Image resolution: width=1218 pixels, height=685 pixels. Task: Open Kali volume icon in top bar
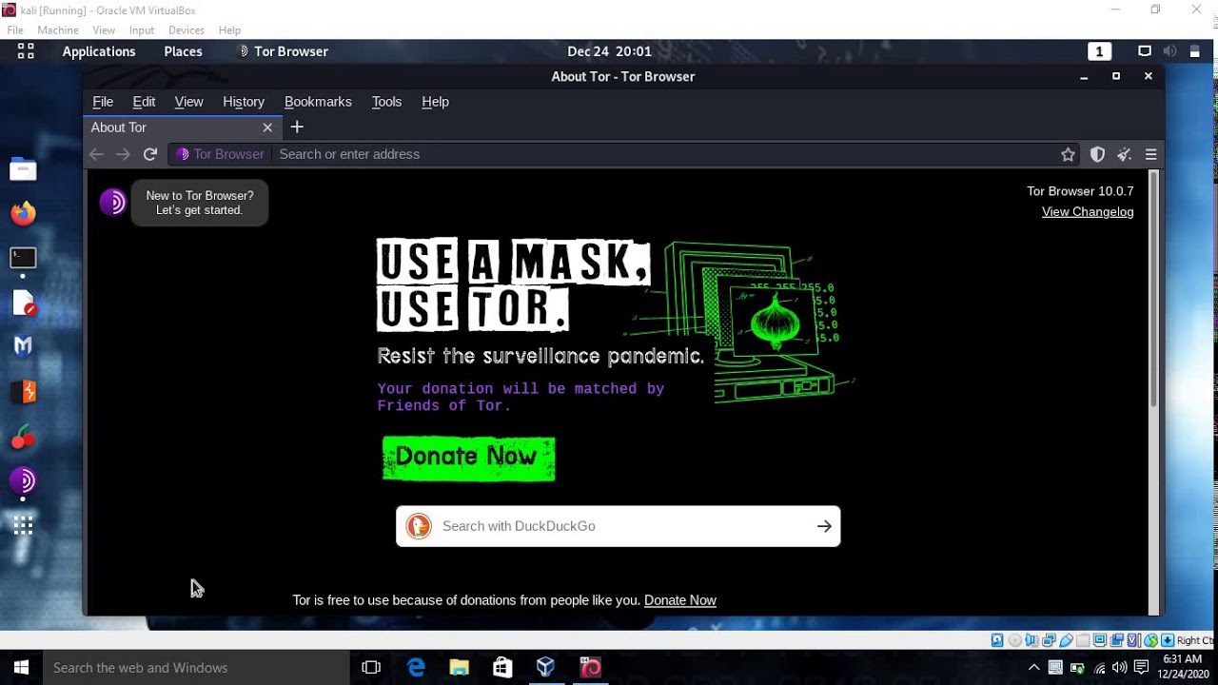(1169, 51)
